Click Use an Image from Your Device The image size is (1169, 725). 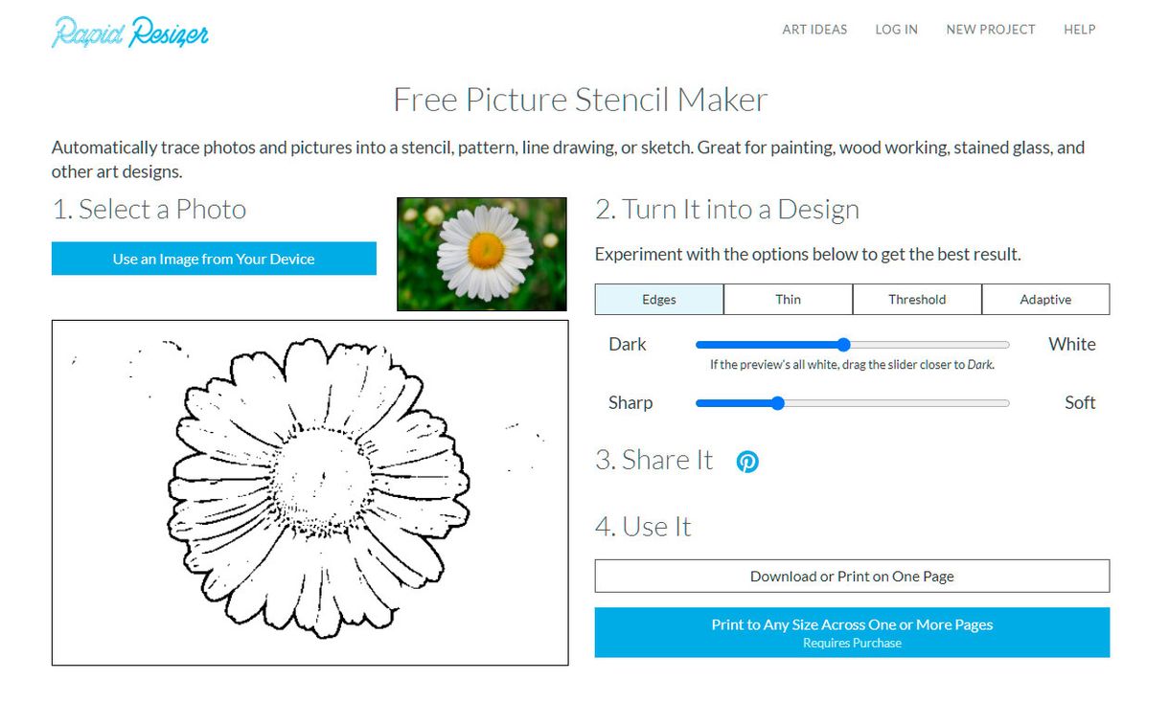pos(213,259)
